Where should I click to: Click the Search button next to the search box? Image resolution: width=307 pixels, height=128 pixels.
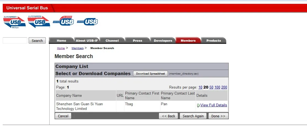37,41
